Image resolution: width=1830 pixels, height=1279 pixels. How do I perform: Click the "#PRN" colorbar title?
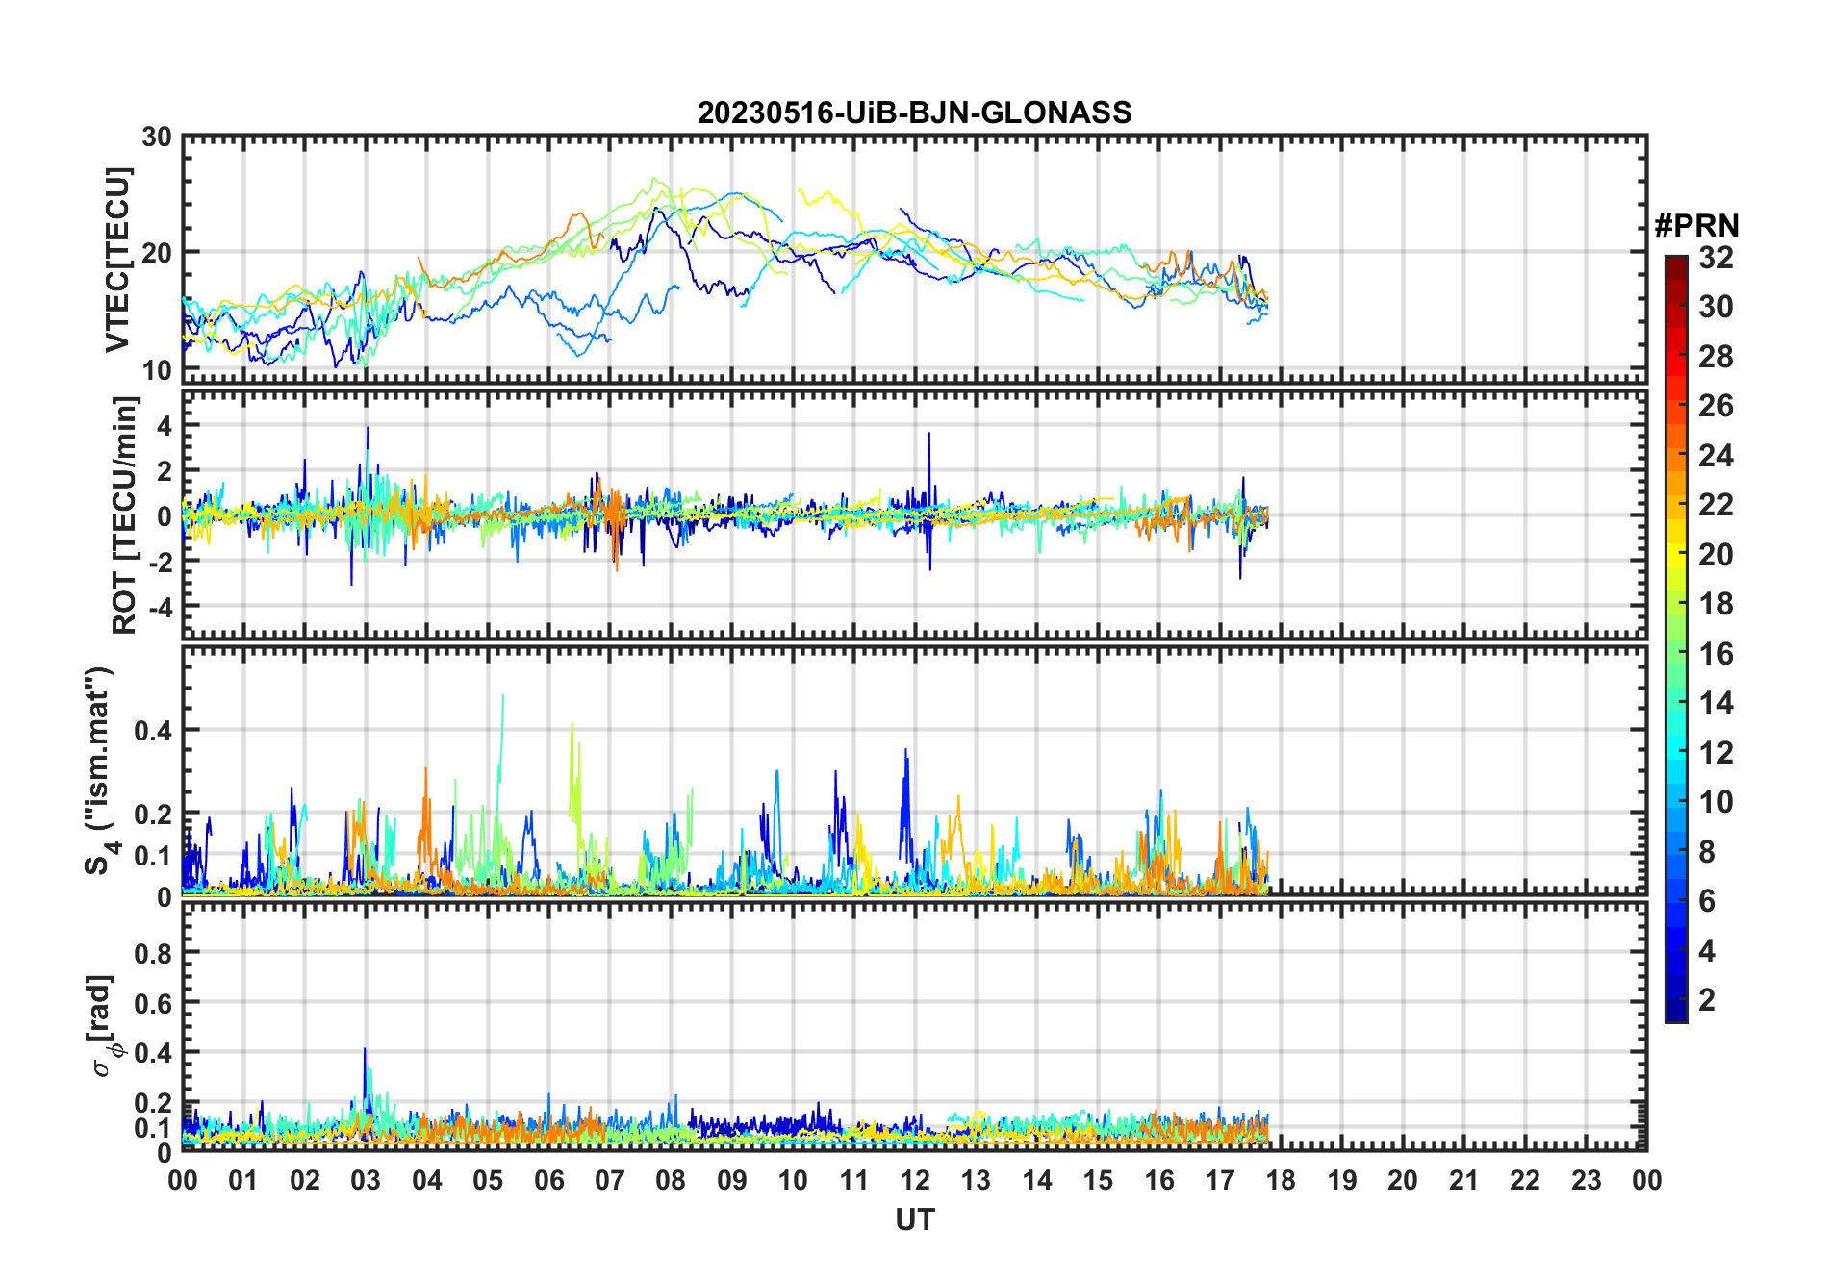1696,226
